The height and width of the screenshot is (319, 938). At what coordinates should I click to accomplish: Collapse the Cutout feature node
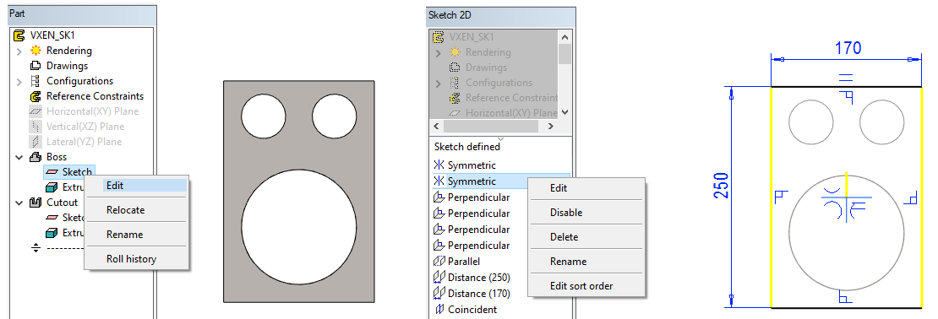click(19, 203)
